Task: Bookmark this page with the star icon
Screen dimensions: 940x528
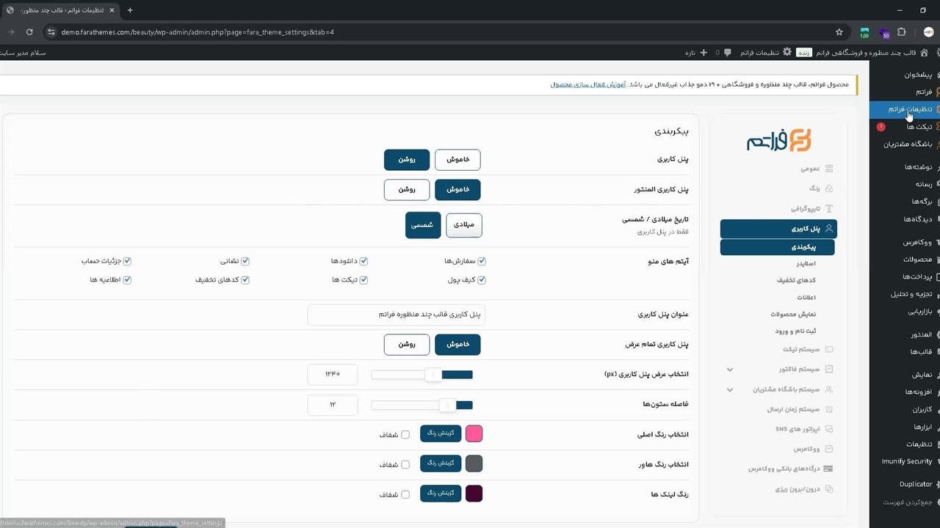Action: pos(839,32)
